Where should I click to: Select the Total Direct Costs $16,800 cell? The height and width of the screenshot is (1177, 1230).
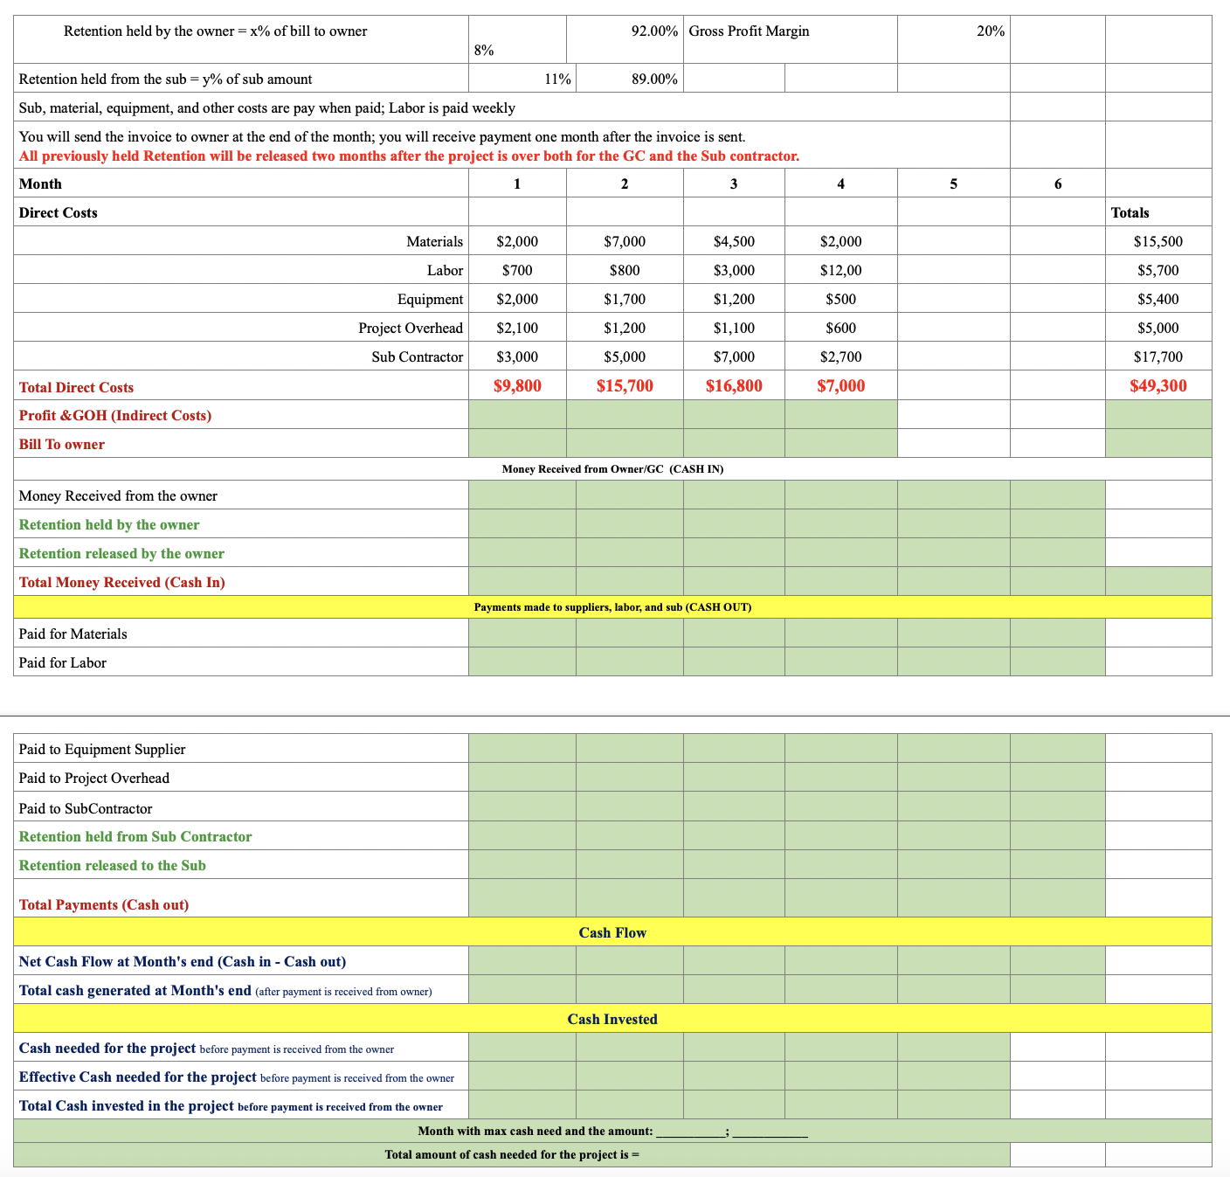734,385
